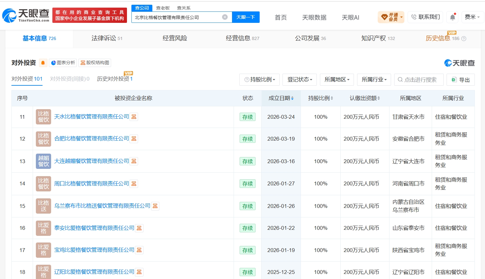Switch to 知识产权 tab
The image size is (485, 279).
378,38
